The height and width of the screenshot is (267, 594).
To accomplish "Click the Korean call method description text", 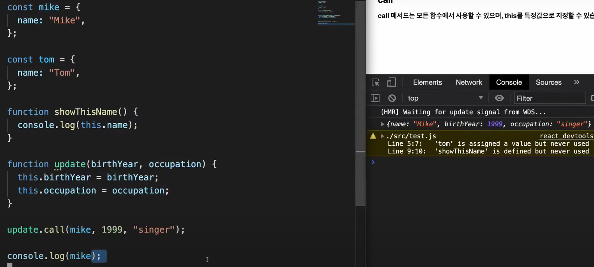I will point(486,16).
